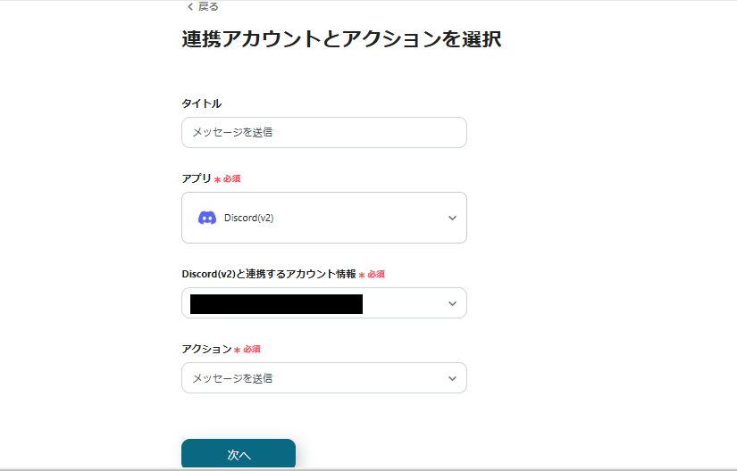Click the アクション dropdown chevron arrow
The image size is (737, 471).
(452, 378)
